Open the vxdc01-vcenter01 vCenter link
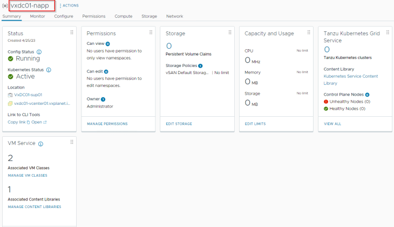Image resolution: width=394 pixels, height=227 pixels. [x=42, y=103]
